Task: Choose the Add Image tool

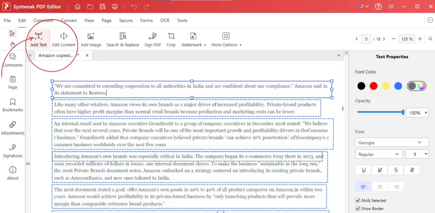Action: click(90, 39)
